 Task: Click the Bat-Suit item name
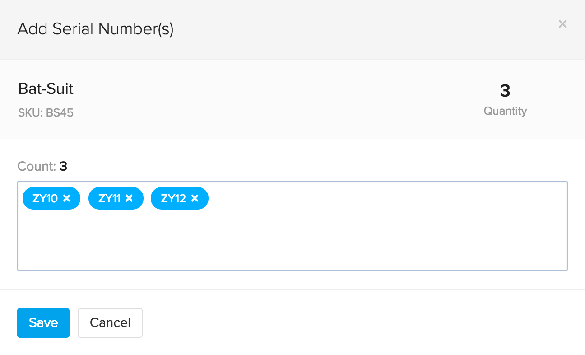coord(46,89)
